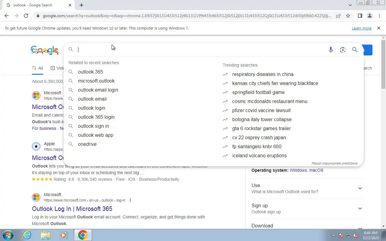Click the macOS operating system link
Viewport: 386px width, 241px height.
click(316, 170)
